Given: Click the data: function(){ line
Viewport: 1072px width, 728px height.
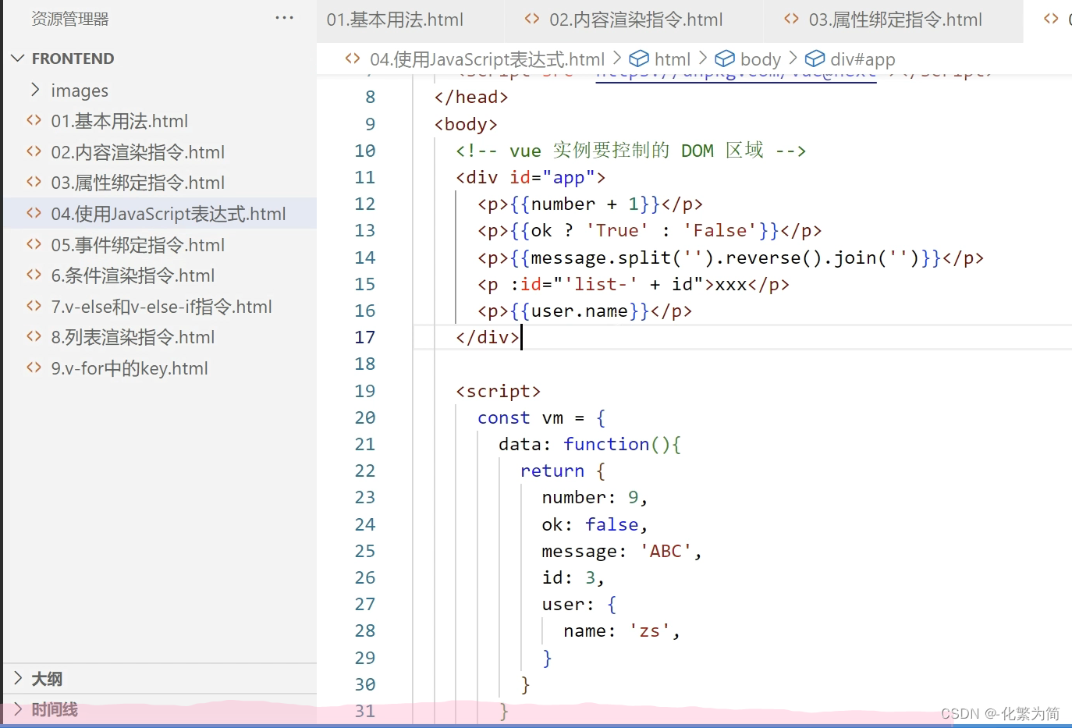Looking at the screenshot, I should (590, 444).
